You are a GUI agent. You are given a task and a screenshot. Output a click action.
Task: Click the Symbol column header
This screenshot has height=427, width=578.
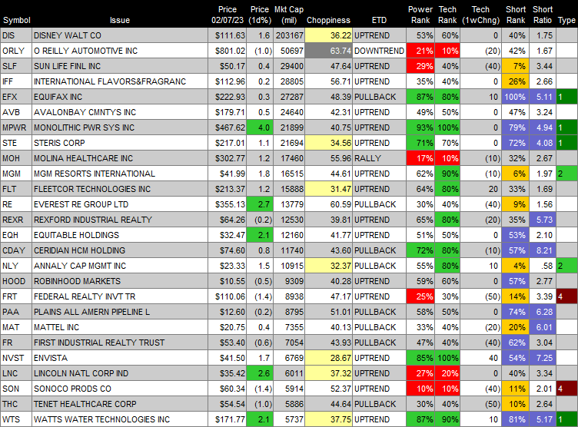point(16,20)
